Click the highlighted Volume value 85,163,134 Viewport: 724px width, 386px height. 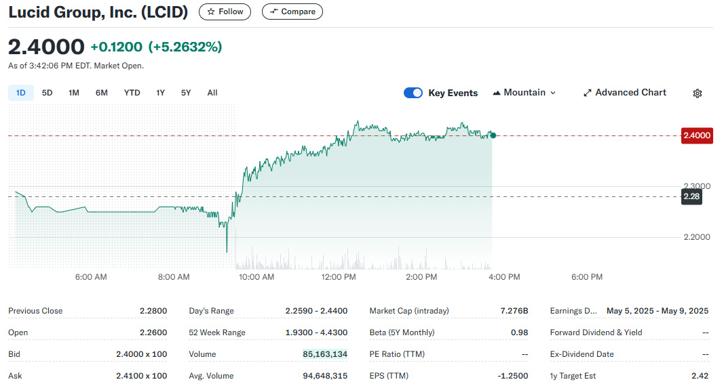(325, 354)
